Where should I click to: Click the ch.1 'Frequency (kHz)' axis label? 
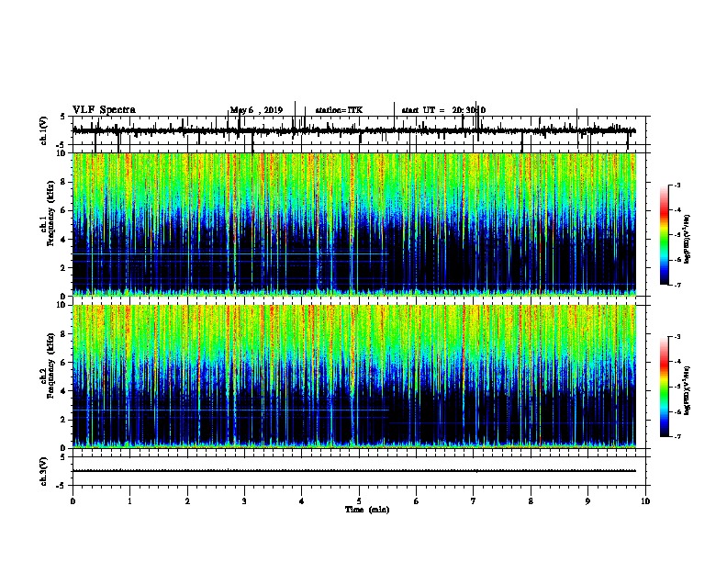coord(50,213)
